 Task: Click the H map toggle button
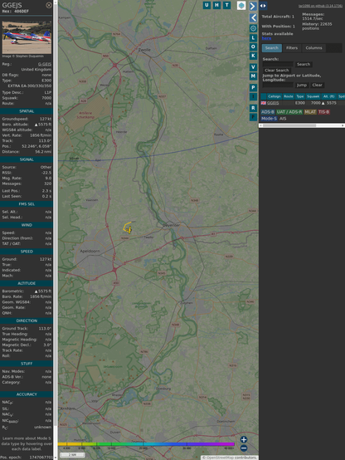(x=216, y=5)
